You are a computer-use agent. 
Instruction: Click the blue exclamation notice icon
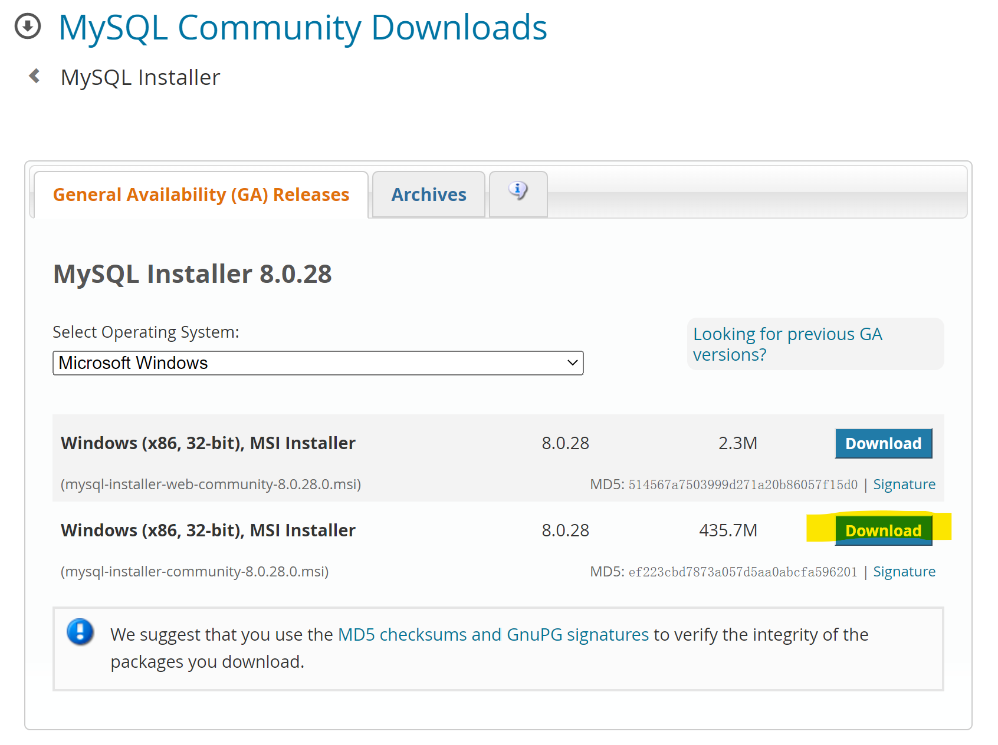(80, 632)
